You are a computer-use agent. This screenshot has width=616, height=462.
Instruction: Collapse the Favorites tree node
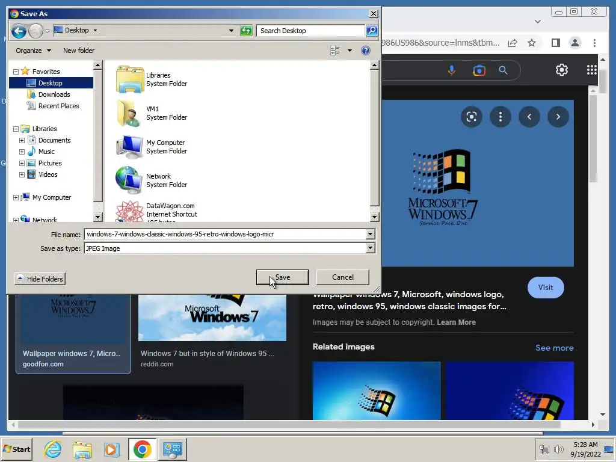(16, 72)
